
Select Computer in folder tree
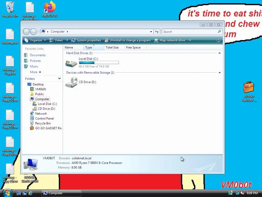[x=40, y=99]
